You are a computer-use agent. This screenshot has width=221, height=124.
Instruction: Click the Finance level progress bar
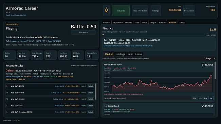pos(154,35)
